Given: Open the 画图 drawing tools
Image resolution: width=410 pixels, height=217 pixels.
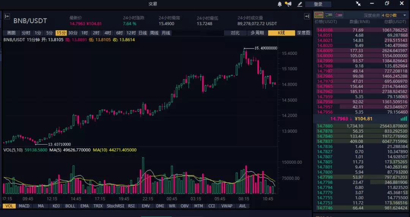Looking at the screenshot, I should pos(11,33).
